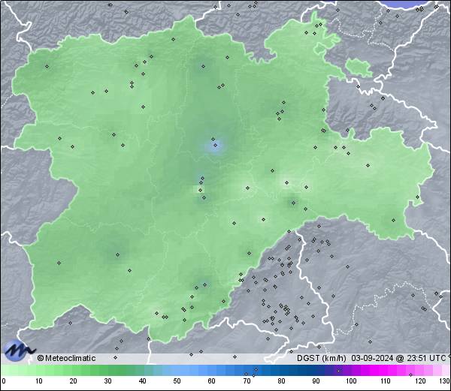Image resolution: width=451 pixels, height=391 pixels.
Task: Click the 23:51 UTC time text
Action: point(425,358)
